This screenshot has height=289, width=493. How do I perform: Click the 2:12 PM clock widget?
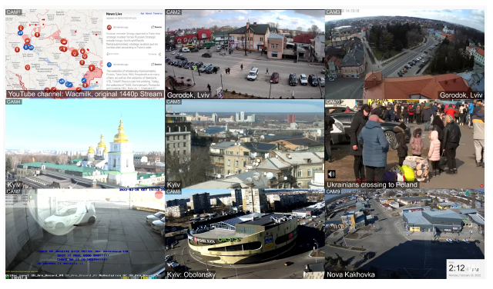coord(465,268)
